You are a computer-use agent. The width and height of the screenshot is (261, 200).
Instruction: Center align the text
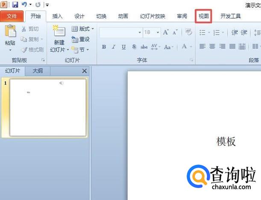[212, 46]
